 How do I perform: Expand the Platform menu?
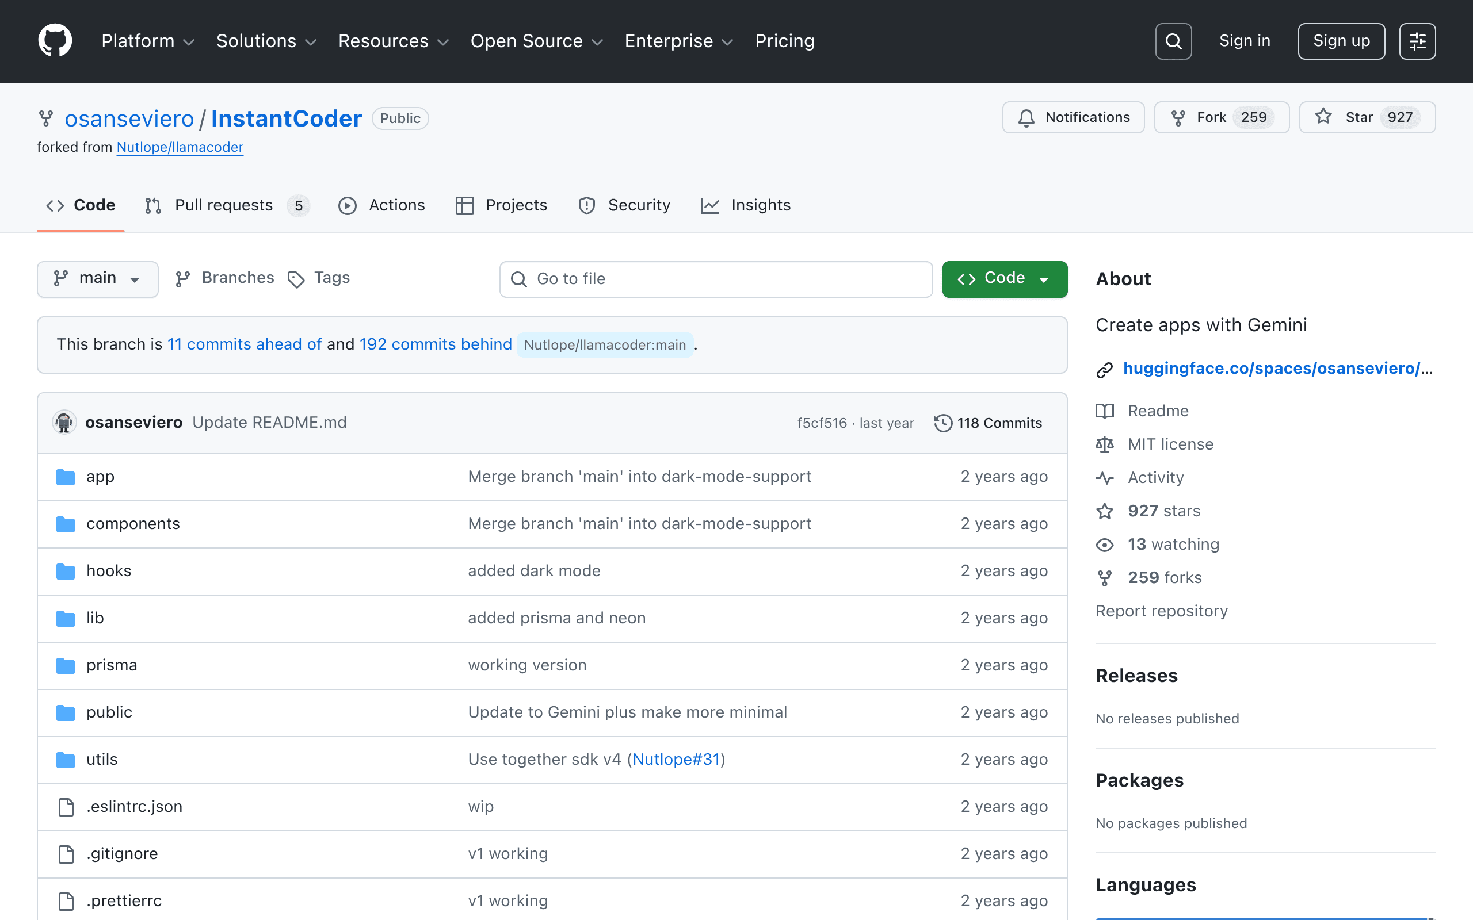click(148, 41)
